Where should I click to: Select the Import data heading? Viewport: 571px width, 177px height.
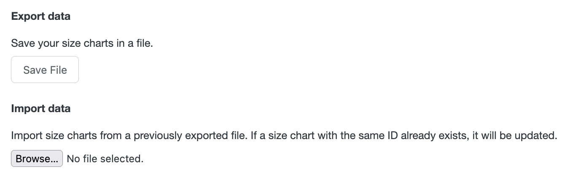[40, 109]
